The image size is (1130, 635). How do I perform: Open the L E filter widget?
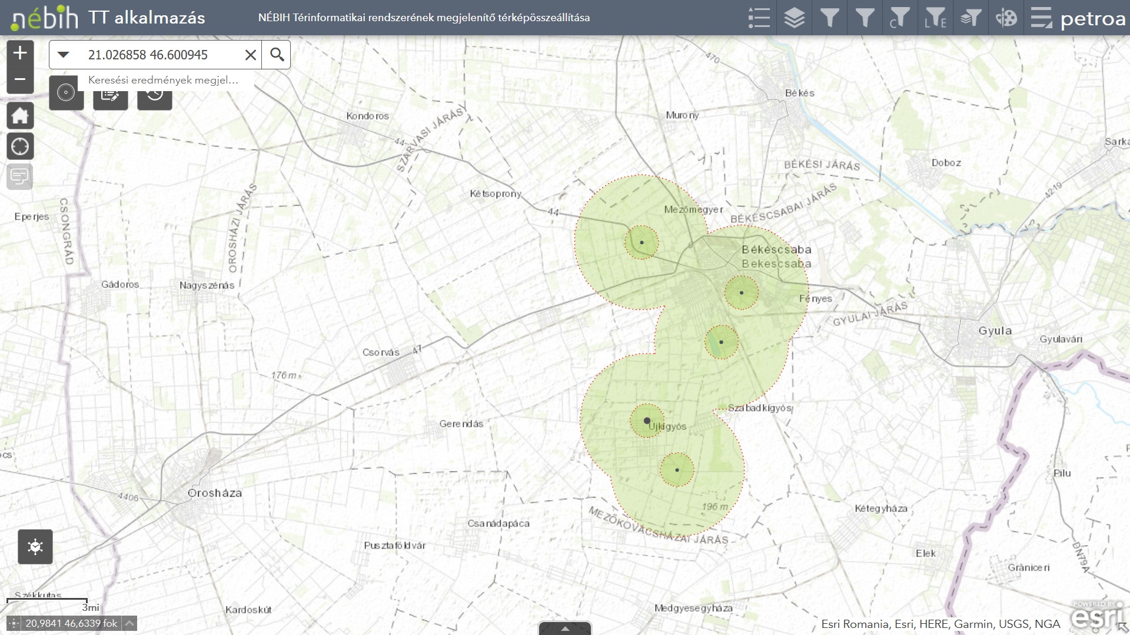(x=935, y=18)
